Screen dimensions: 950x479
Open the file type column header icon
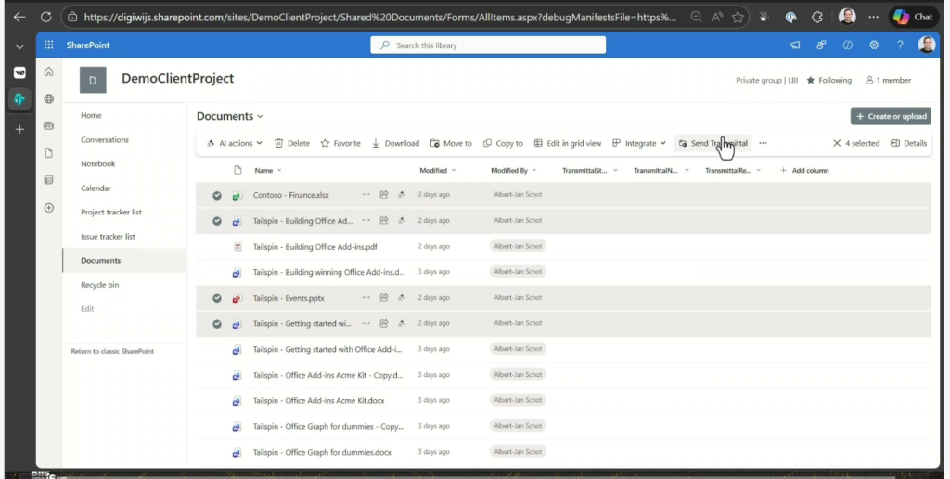(x=237, y=171)
